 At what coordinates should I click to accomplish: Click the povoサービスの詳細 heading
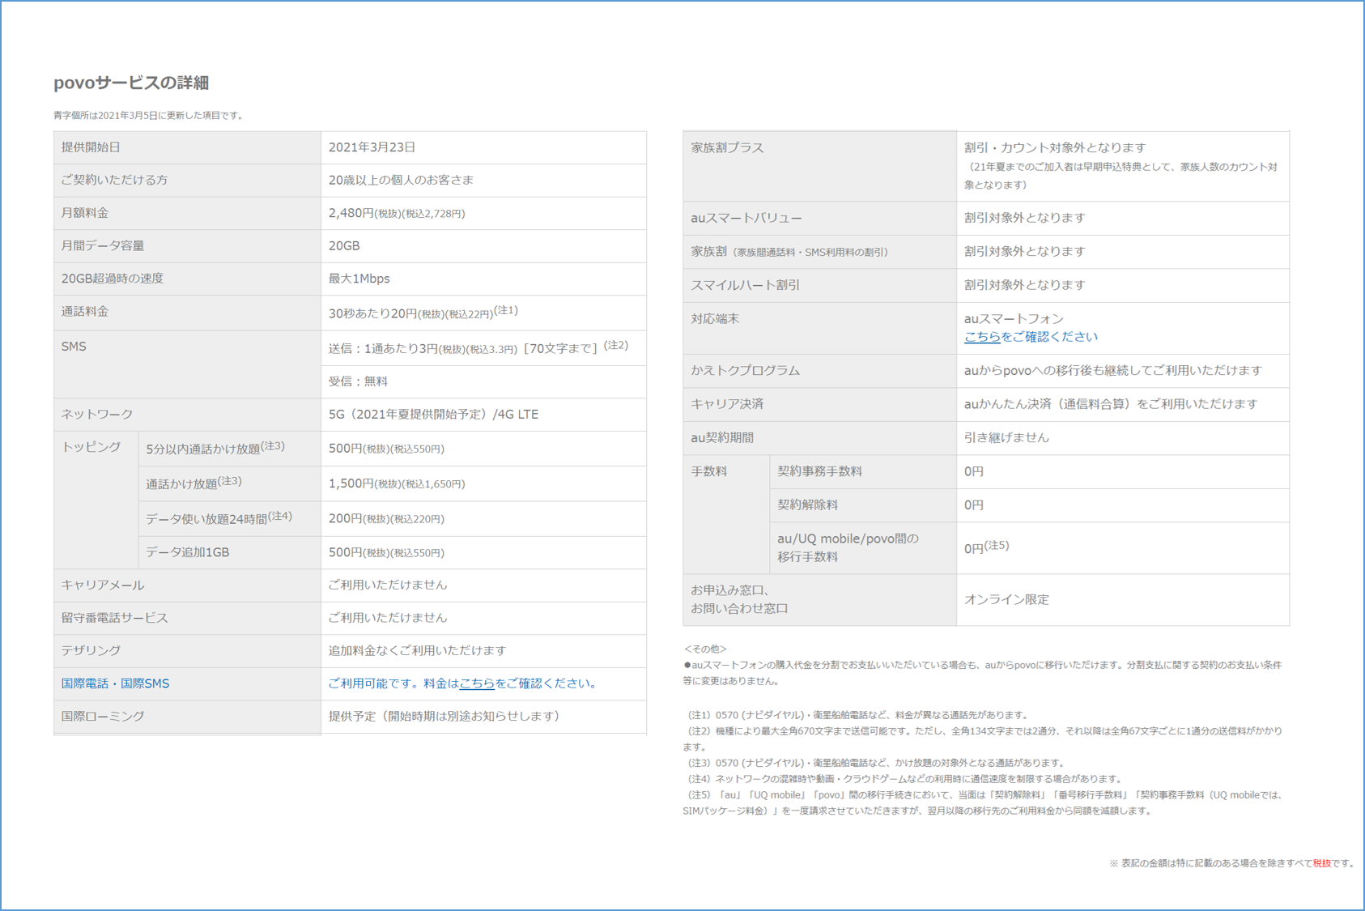[131, 83]
